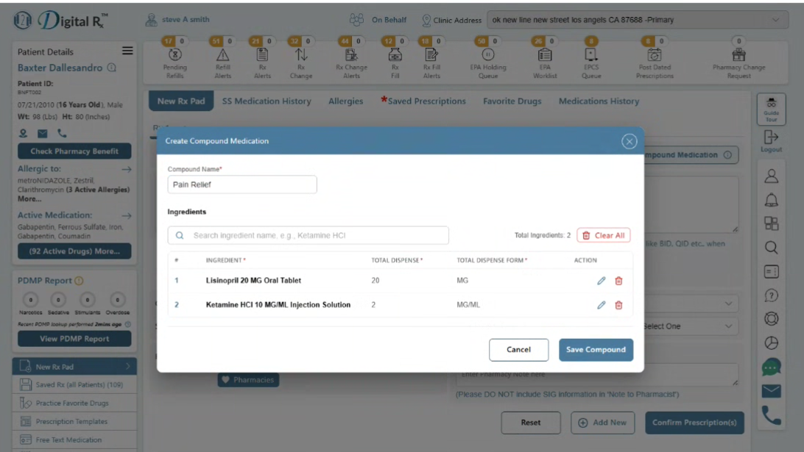The image size is (804, 452).
Task: Expand the Active Medication arrow
Action: 127,215
